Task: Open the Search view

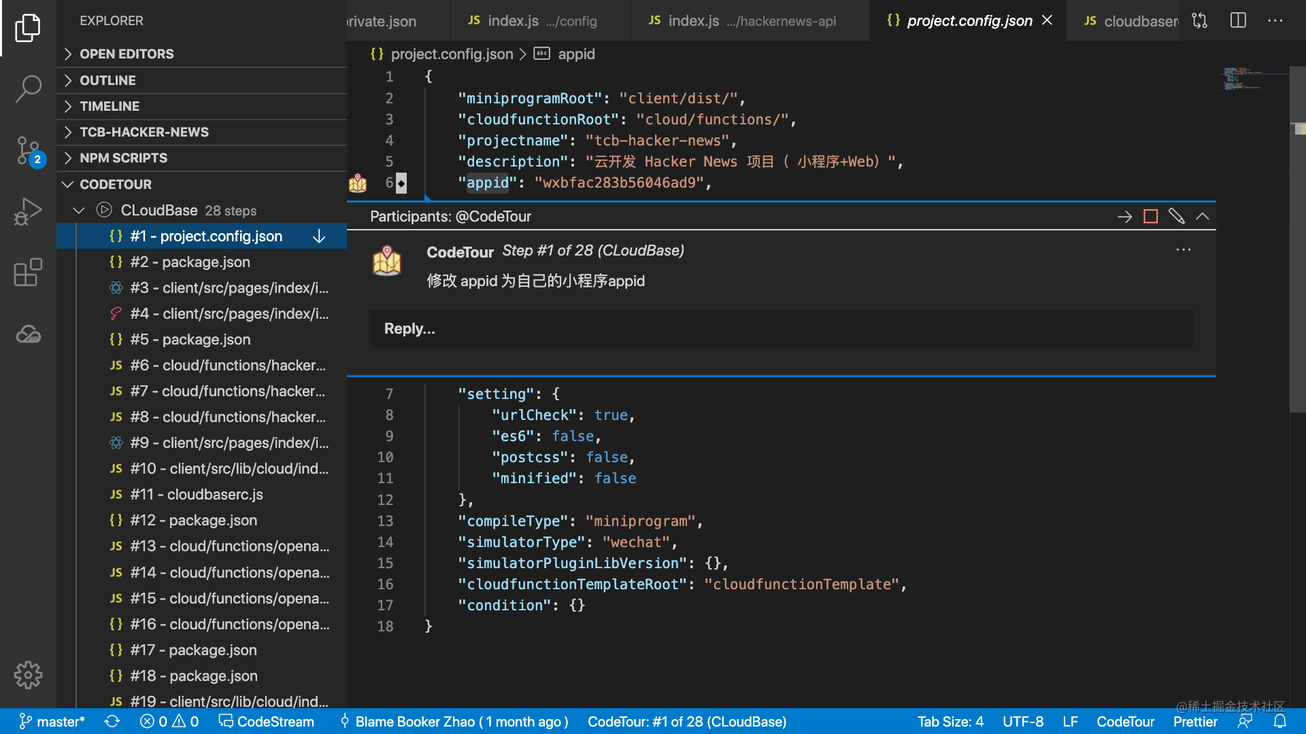Action: [x=28, y=88]
